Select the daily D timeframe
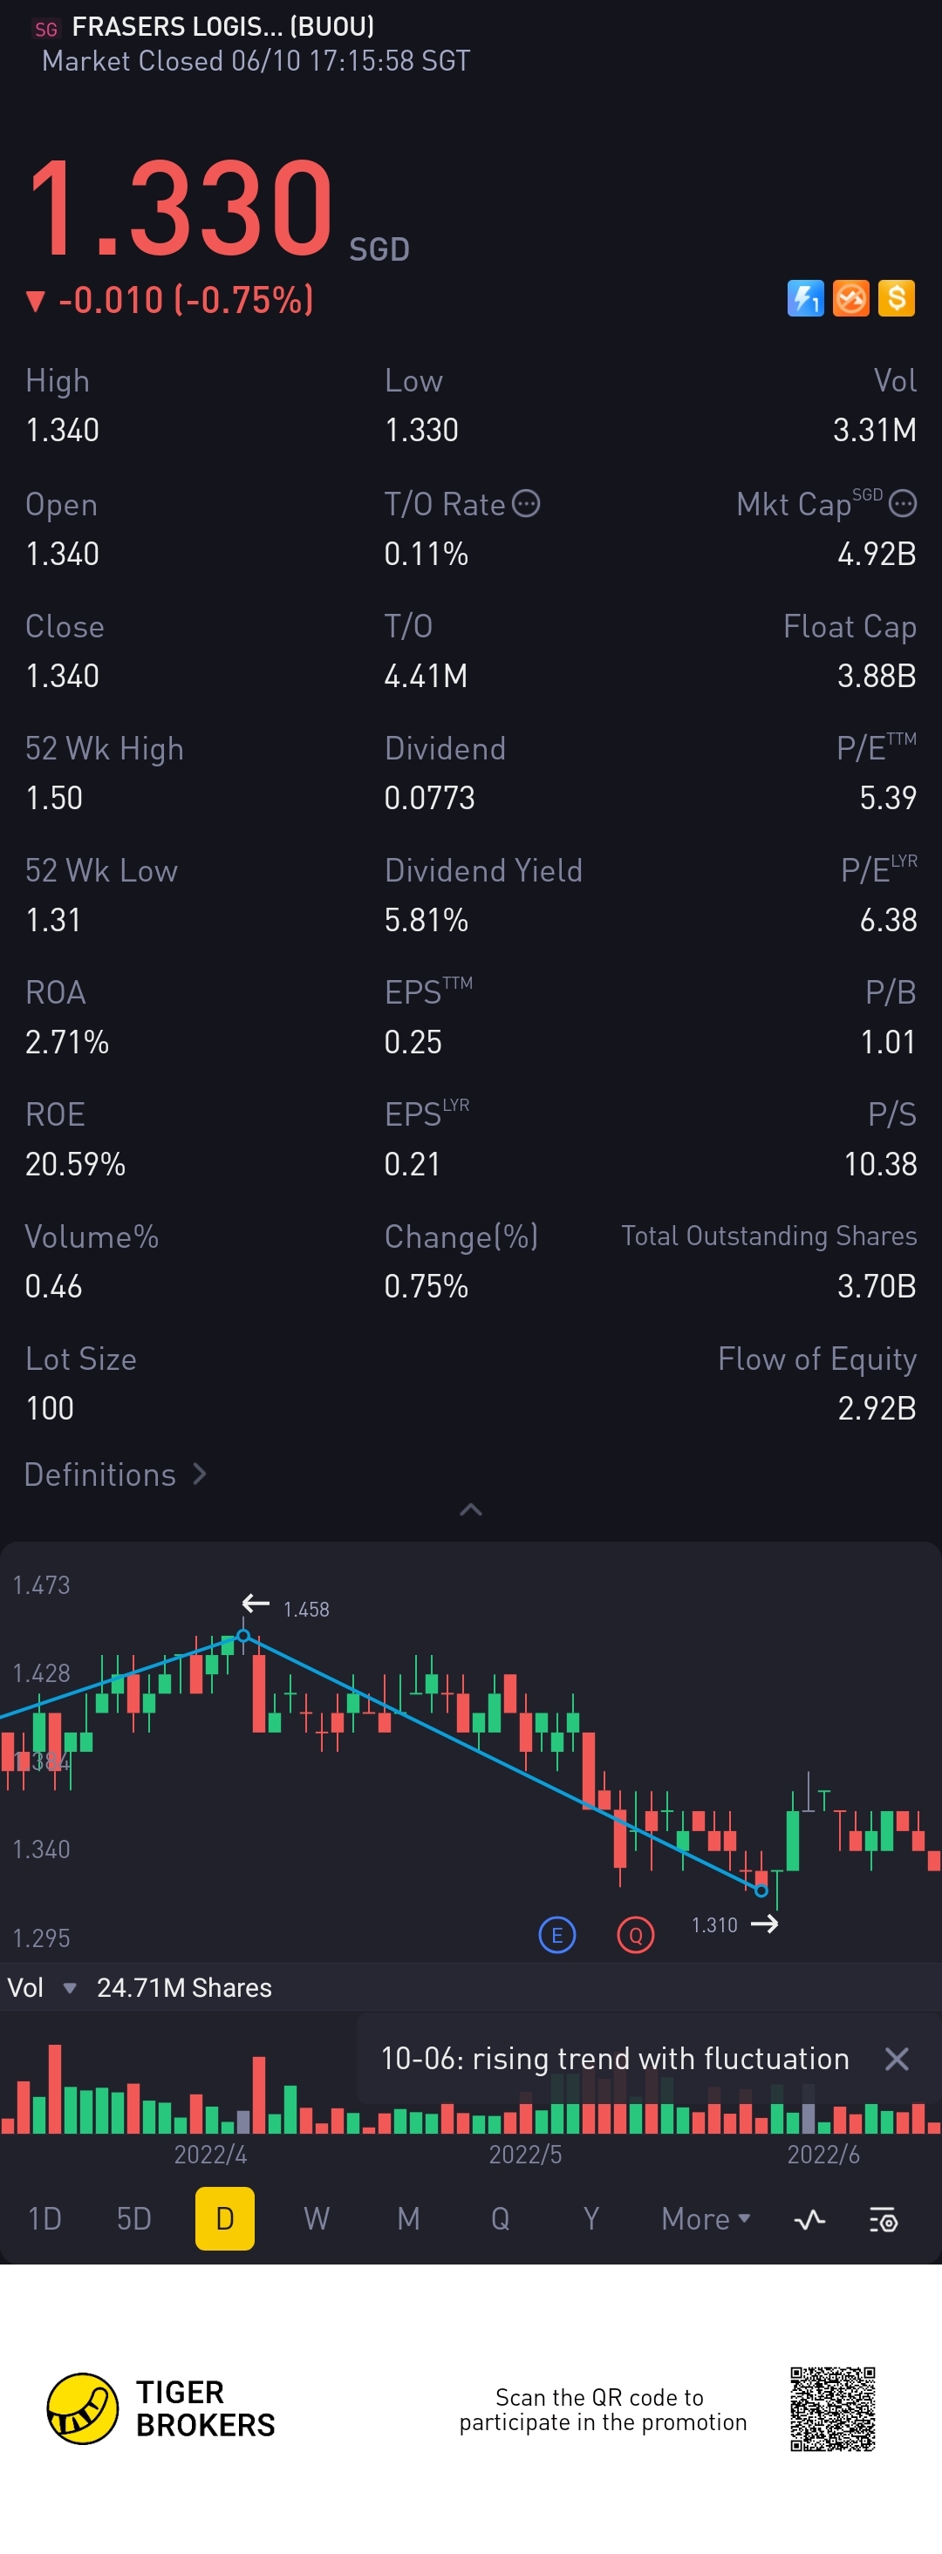This screenshot has width=942, height=2554. (225, 2219)
